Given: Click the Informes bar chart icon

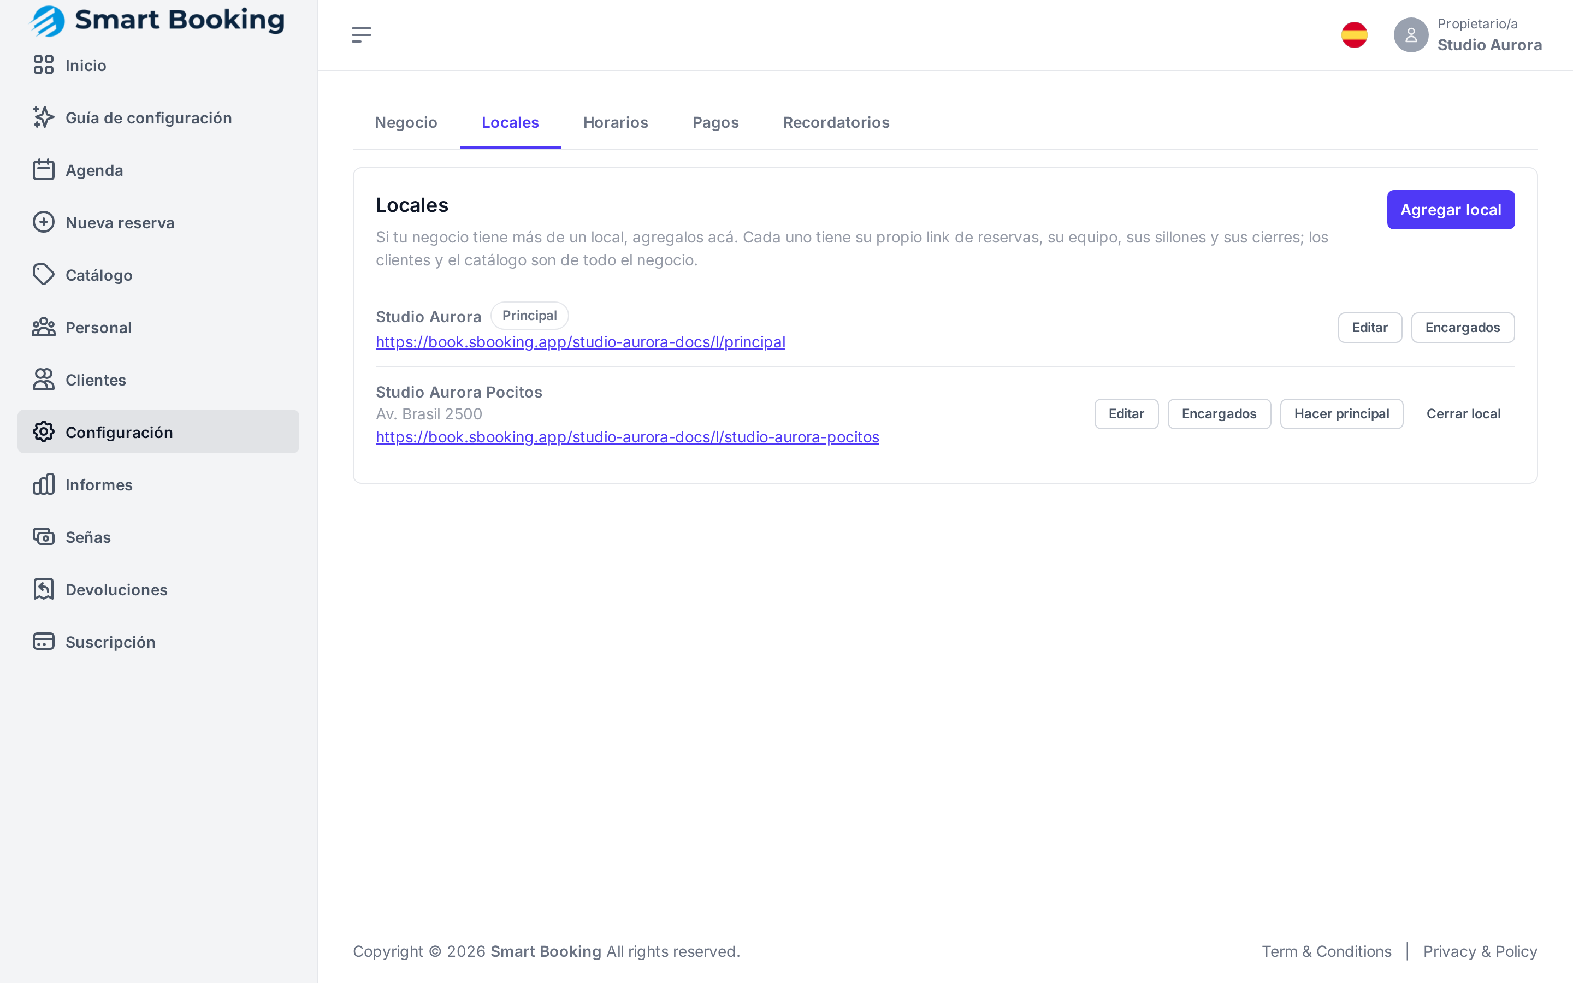Looking at the screenshot, I should [44, 484].
